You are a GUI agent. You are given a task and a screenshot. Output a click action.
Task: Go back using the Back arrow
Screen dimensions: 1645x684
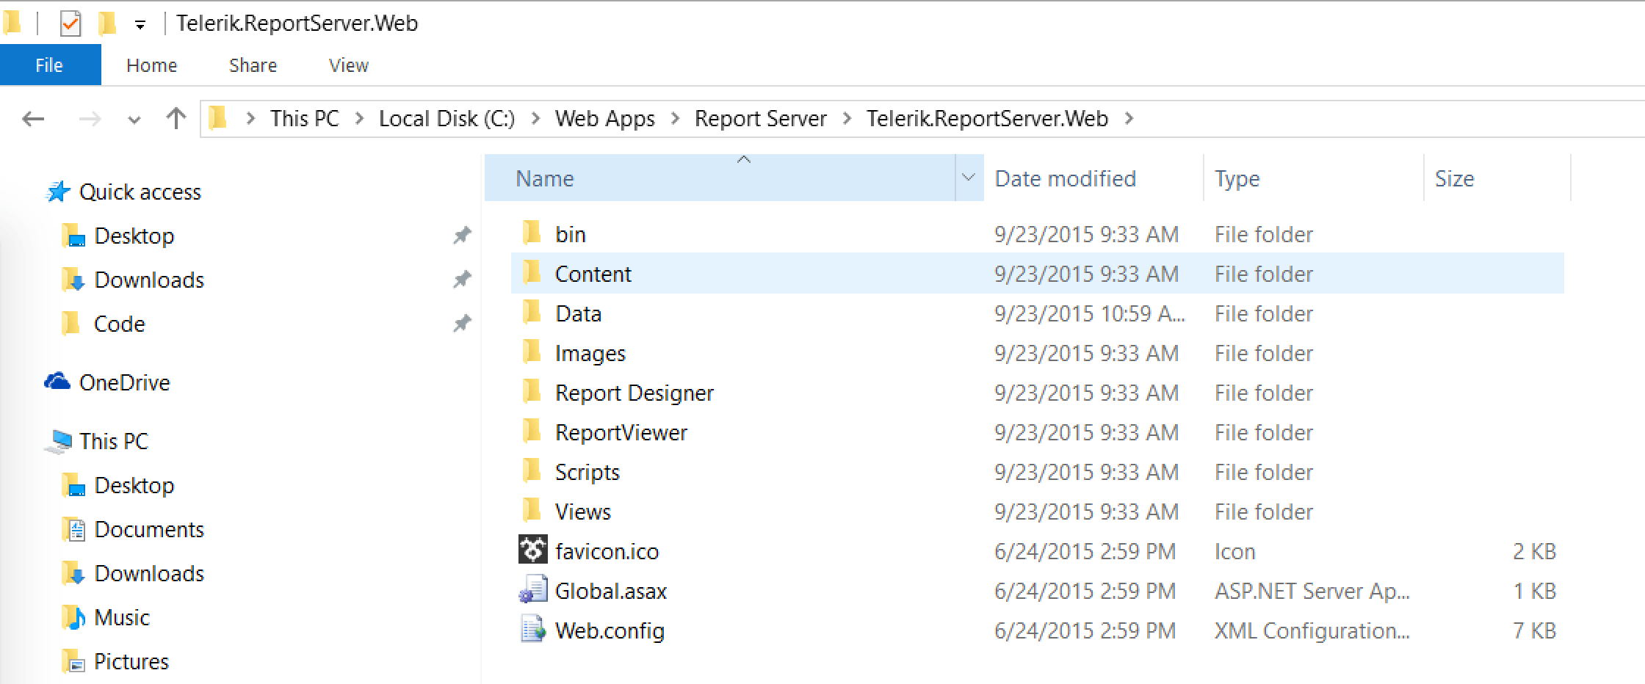pyautogui.click(x=34, y=118)
